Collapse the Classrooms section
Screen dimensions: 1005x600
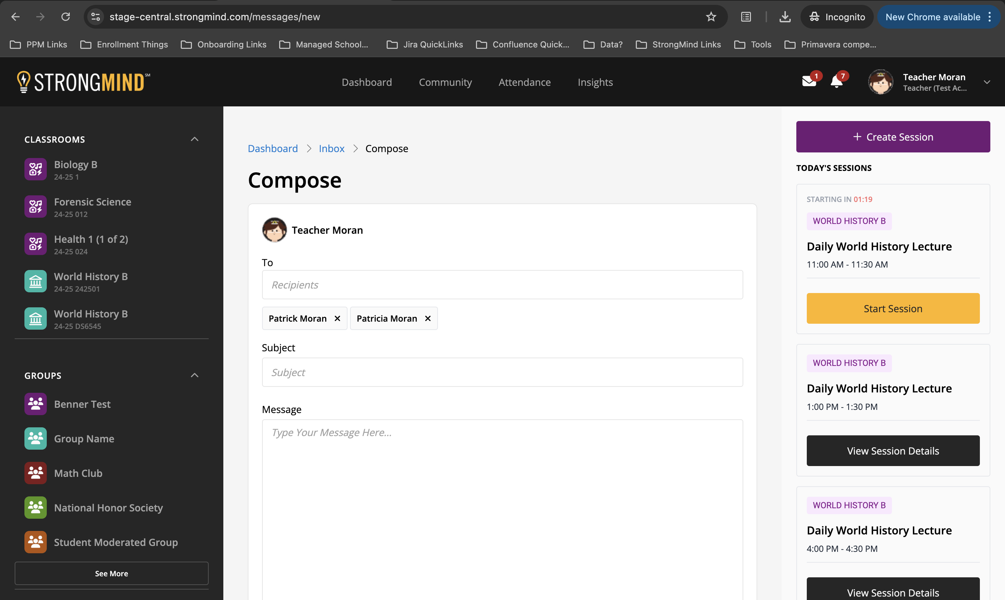click(x=194, y=139)
